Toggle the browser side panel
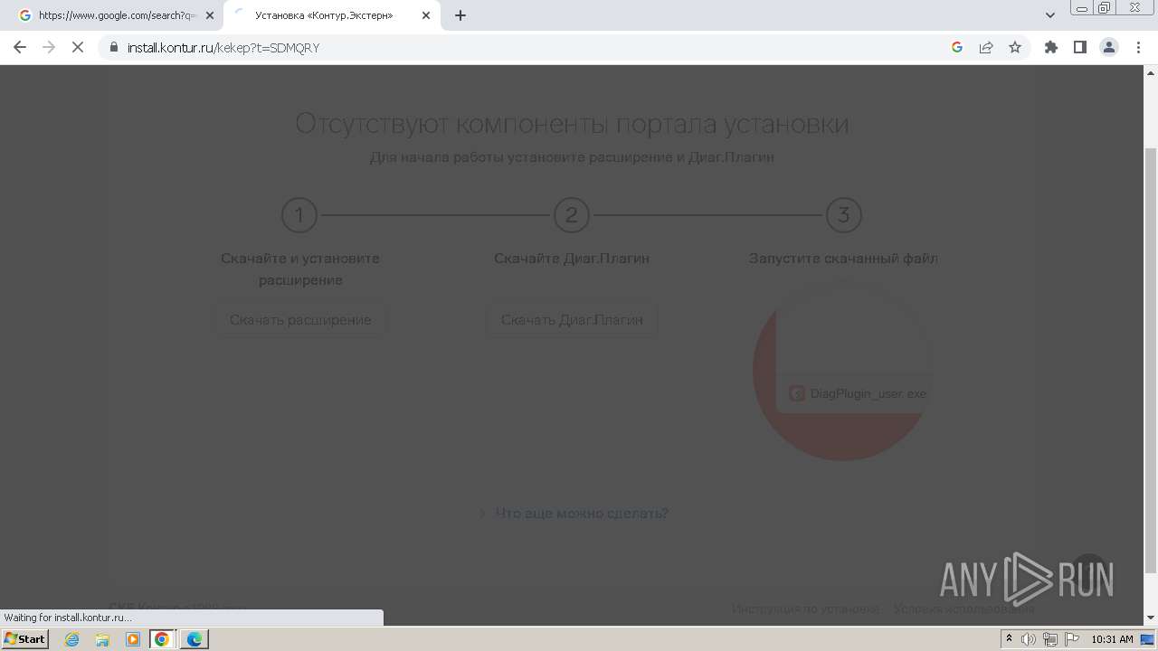This screenshot has width=1158, height=651. click(1079, 47)
